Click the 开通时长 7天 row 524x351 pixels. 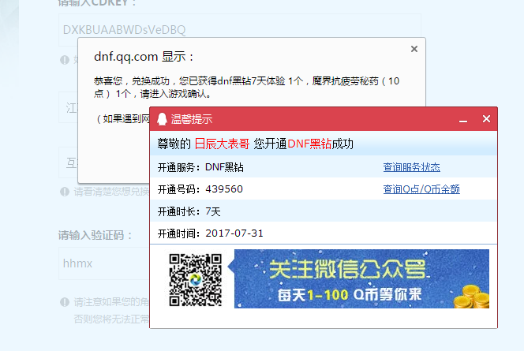tap(323, 211)
